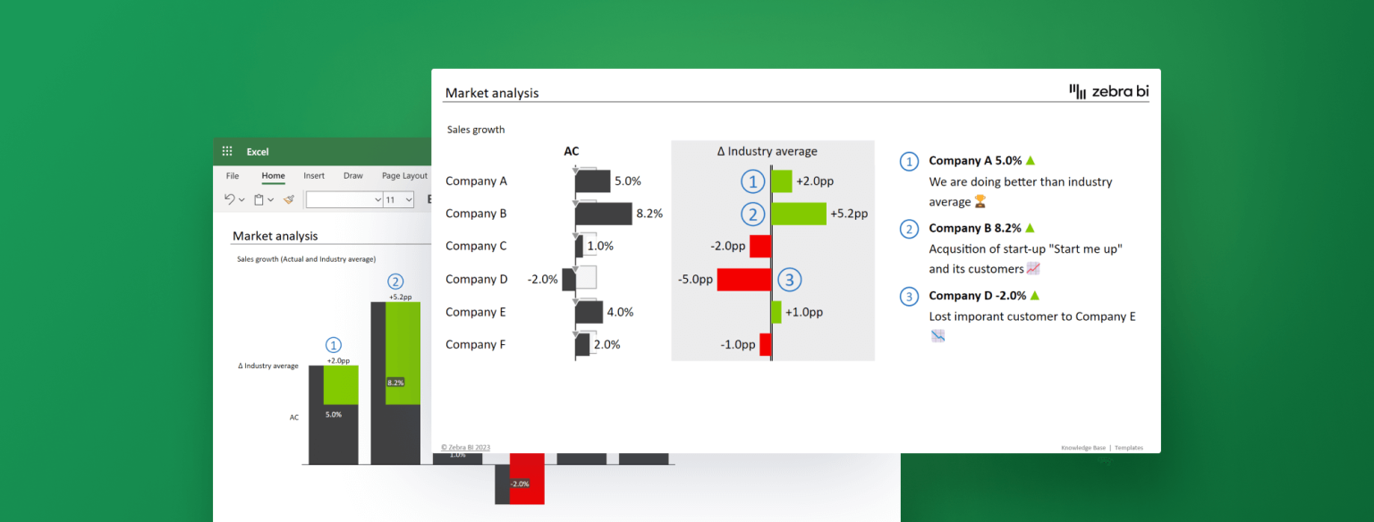Click the Templates link in the footer

pyautogui.click(x=1129, y=448)
